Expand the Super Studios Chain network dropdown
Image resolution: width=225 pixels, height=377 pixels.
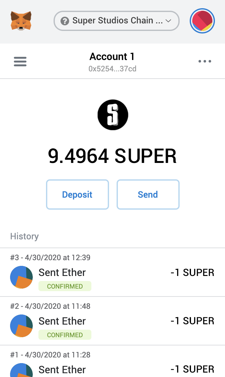coord(117,21)
